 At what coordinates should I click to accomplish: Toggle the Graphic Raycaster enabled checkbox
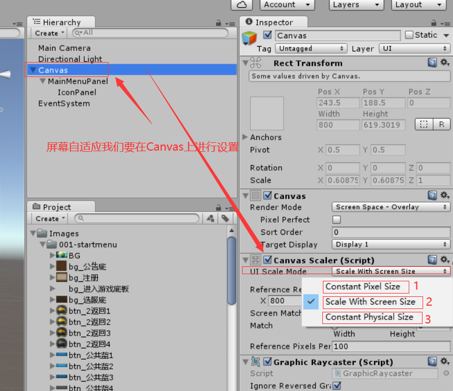[x=267, y=362]
